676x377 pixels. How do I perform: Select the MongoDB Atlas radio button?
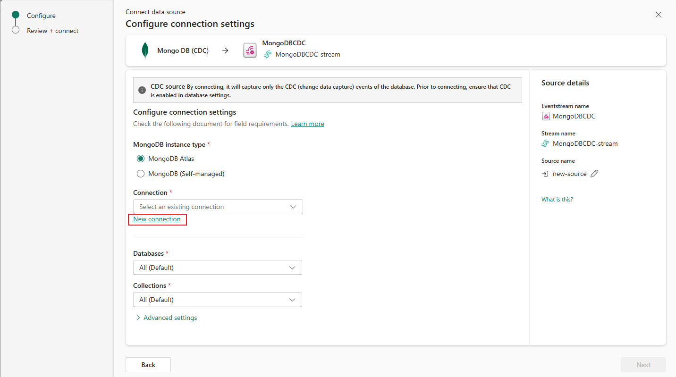click(141, 159)
